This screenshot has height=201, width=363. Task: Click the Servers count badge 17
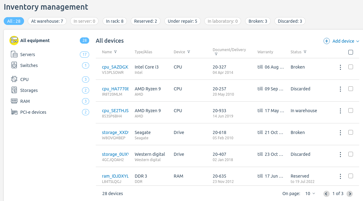click(85, 54)
